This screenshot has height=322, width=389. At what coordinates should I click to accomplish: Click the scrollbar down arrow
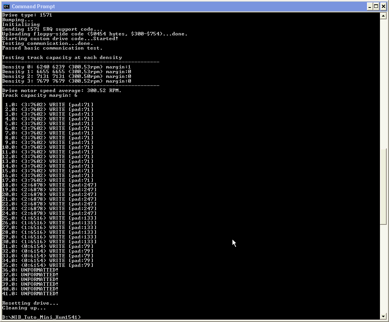click(383, 316)
